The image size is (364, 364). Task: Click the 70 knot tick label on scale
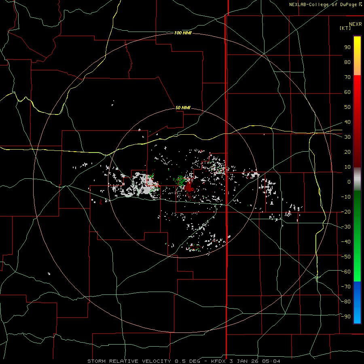click(x=347, y=77)
